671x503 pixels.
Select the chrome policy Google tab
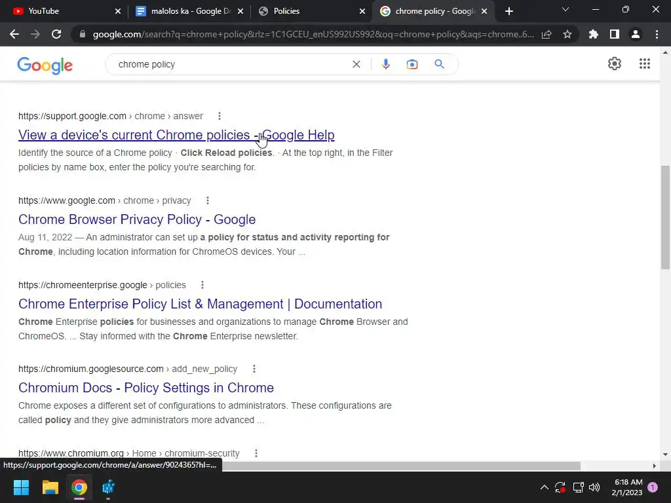point(433,11)
